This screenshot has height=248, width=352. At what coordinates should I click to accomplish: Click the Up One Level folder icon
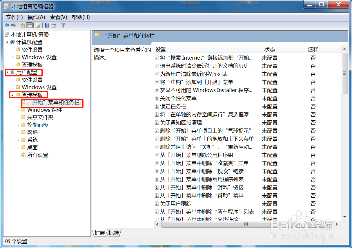point(22,25)
